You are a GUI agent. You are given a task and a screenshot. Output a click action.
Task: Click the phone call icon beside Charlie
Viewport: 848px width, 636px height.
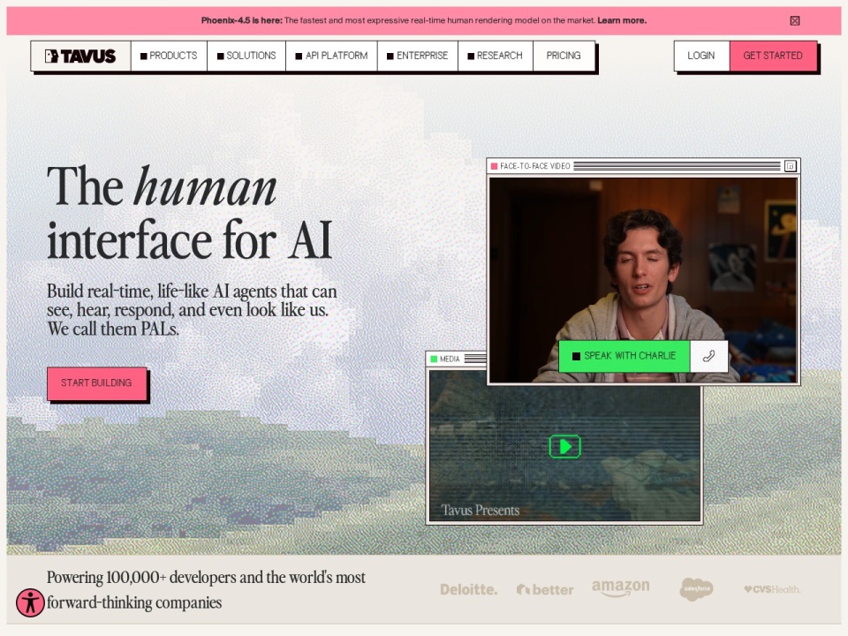click(709, 356)
